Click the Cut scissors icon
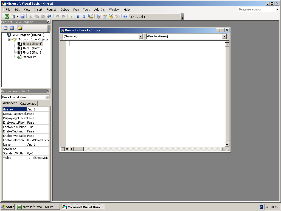281x211 pixels. [30, 16]
